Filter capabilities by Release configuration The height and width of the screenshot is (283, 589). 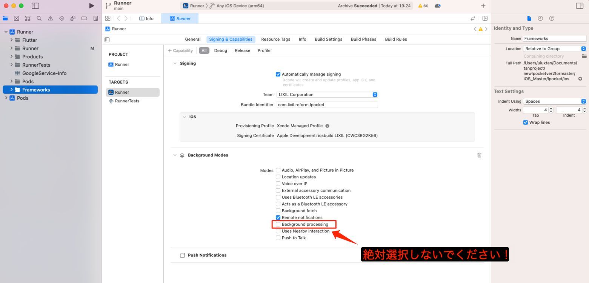(242, 50)
